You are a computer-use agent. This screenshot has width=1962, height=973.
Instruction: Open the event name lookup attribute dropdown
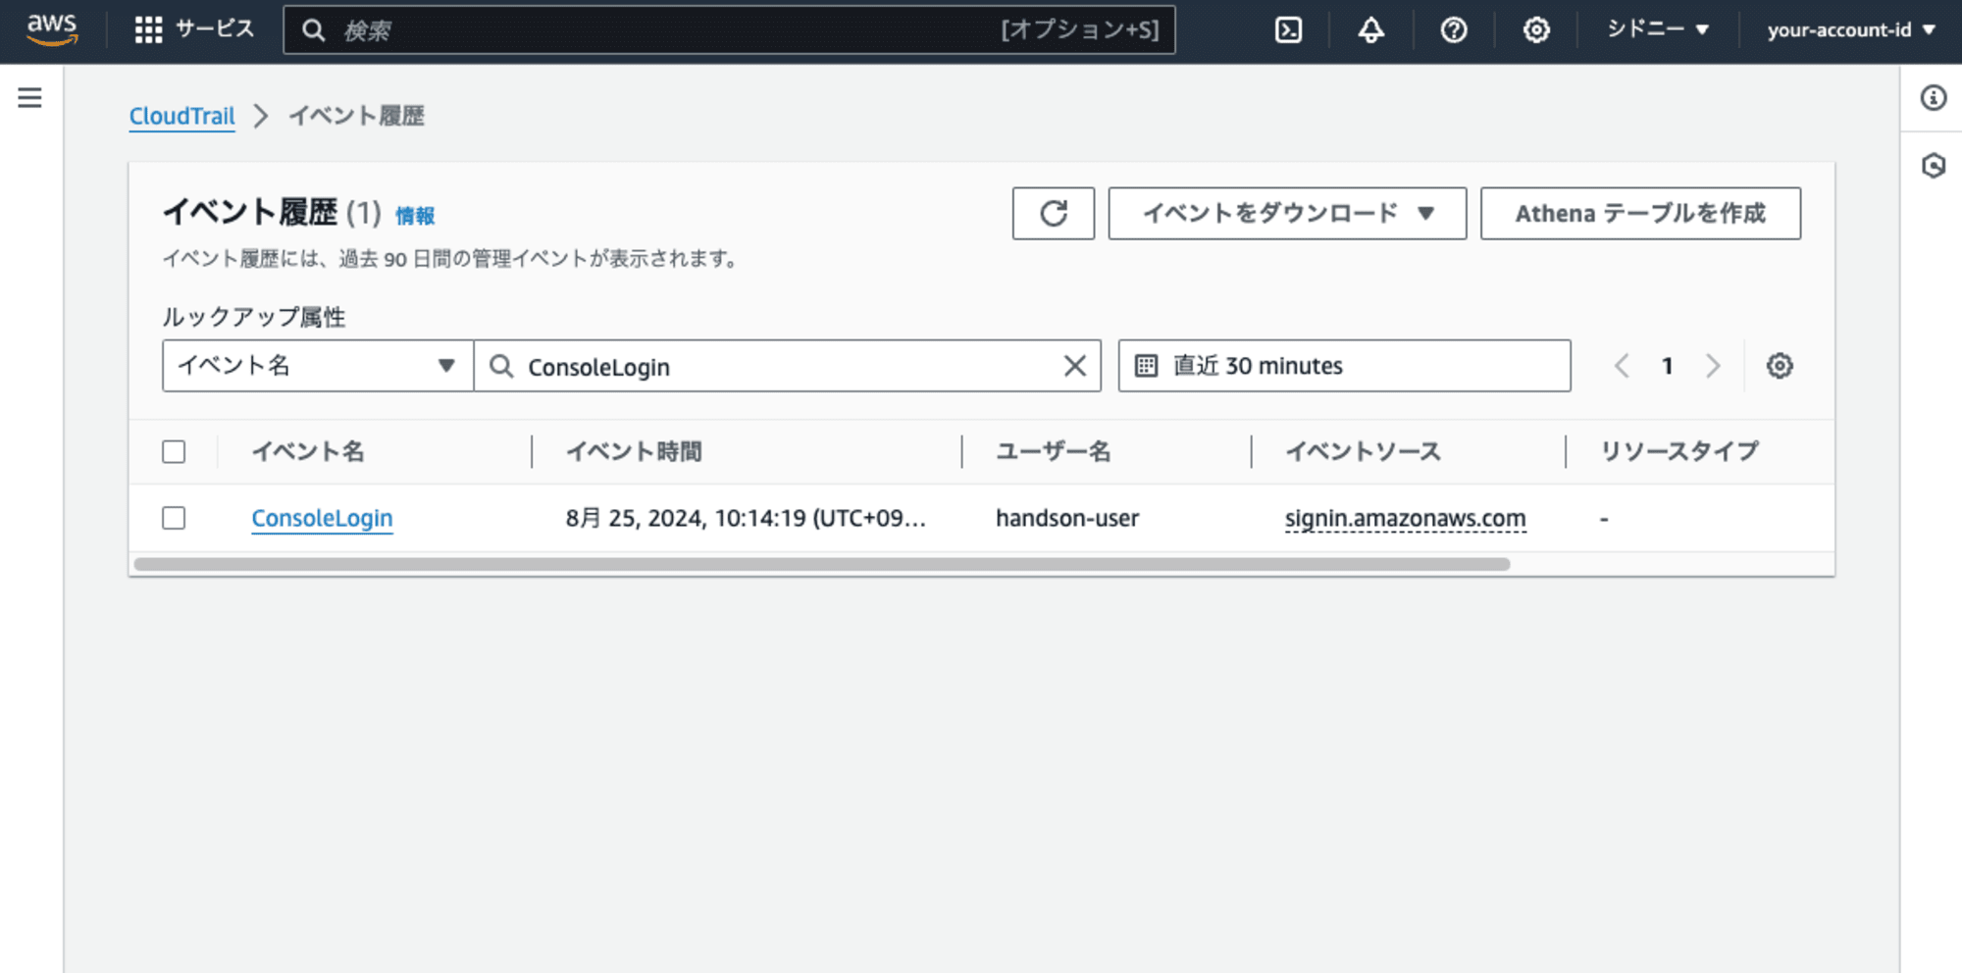pos(318,366)
